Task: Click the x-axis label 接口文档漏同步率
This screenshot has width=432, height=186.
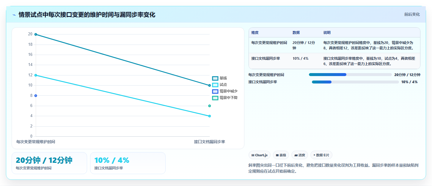Action: click(210, 142)
